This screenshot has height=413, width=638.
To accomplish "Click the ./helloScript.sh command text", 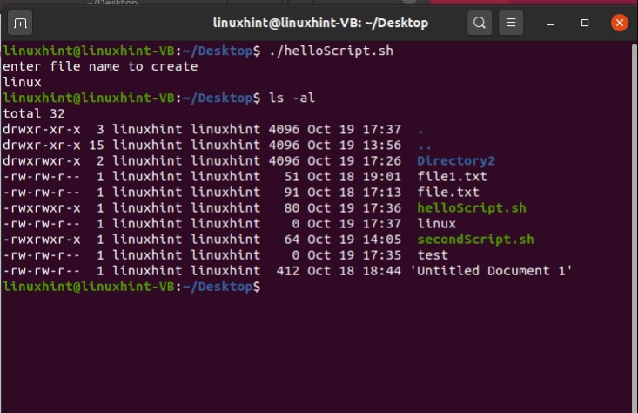I will tap(330, 51).
